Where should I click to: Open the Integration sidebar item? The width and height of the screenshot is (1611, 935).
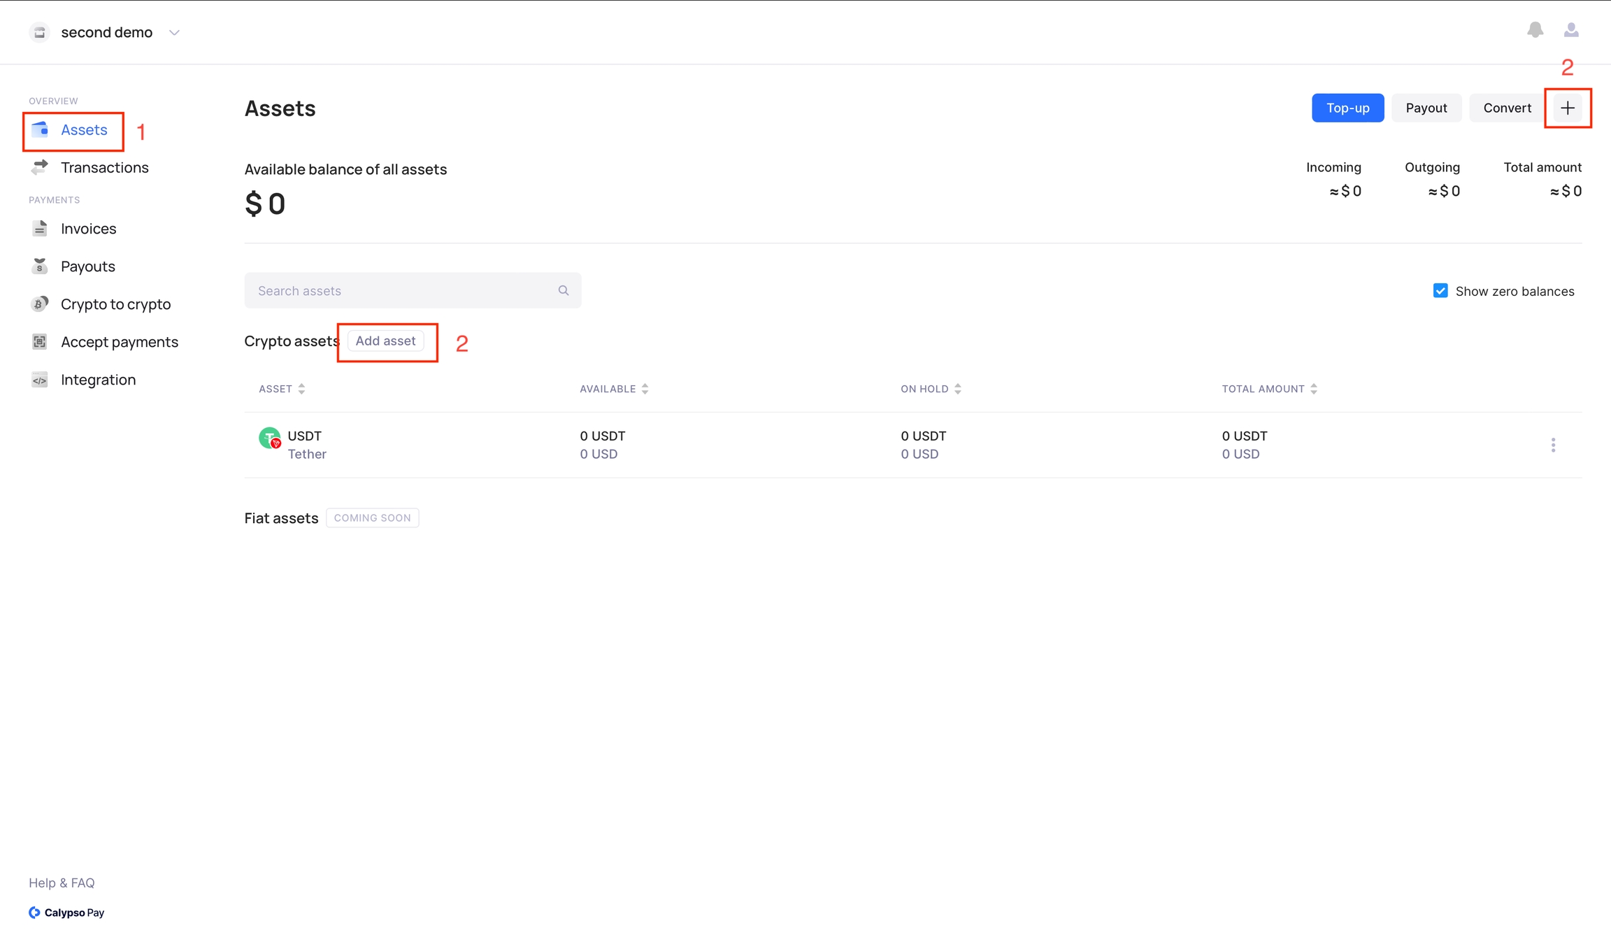[x=98, y=380]
